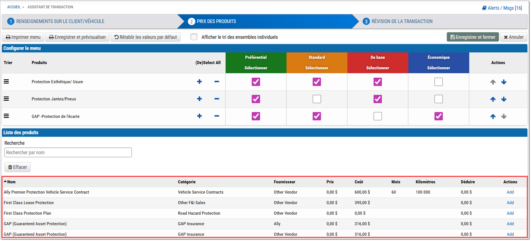Go to Renseignements sur le client/véhicule step
This screenshot has width=531, height=241.
coord(60,21)
